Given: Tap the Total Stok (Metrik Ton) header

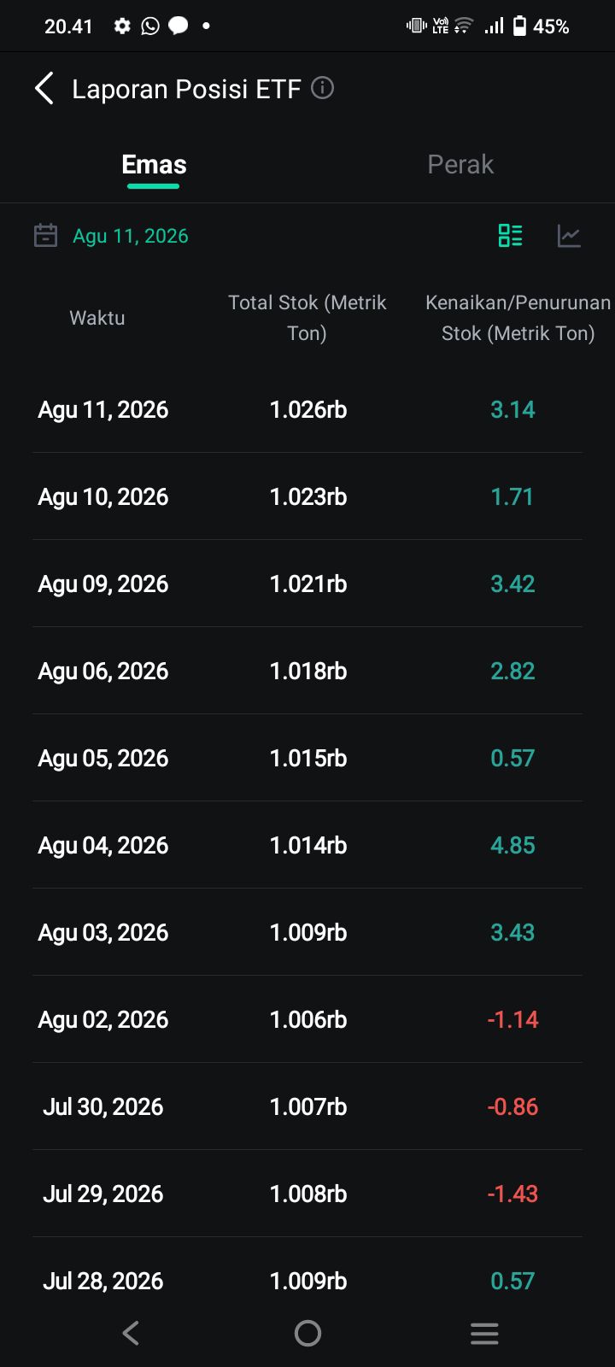Looking at the screenshot, I should 307,318.
